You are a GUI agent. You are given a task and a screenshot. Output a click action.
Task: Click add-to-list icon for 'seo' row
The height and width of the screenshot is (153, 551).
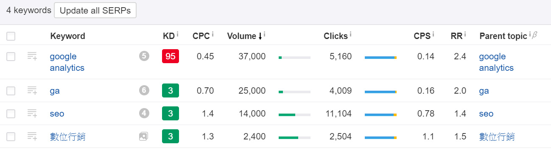pyautogui.click(x=32, y=113)
